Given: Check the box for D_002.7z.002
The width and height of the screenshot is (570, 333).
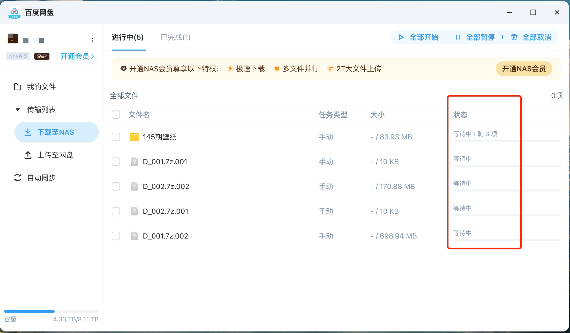Looking at the screenshot, I should tap(116, 186).
